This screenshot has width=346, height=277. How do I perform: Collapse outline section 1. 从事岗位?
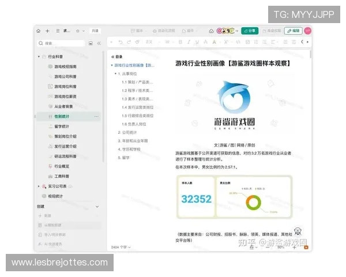[x=115, y=74]
